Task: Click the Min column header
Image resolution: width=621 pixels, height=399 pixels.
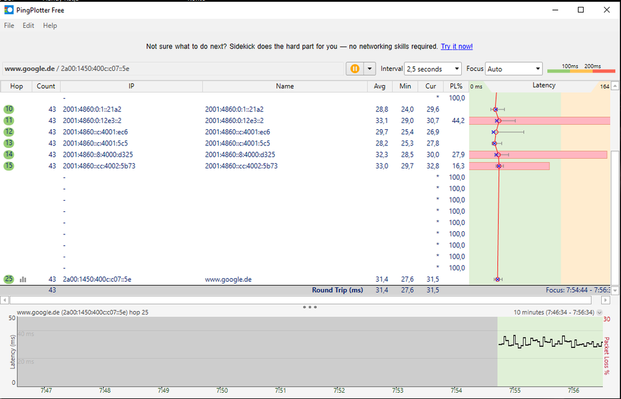Action: click(405, 86)
